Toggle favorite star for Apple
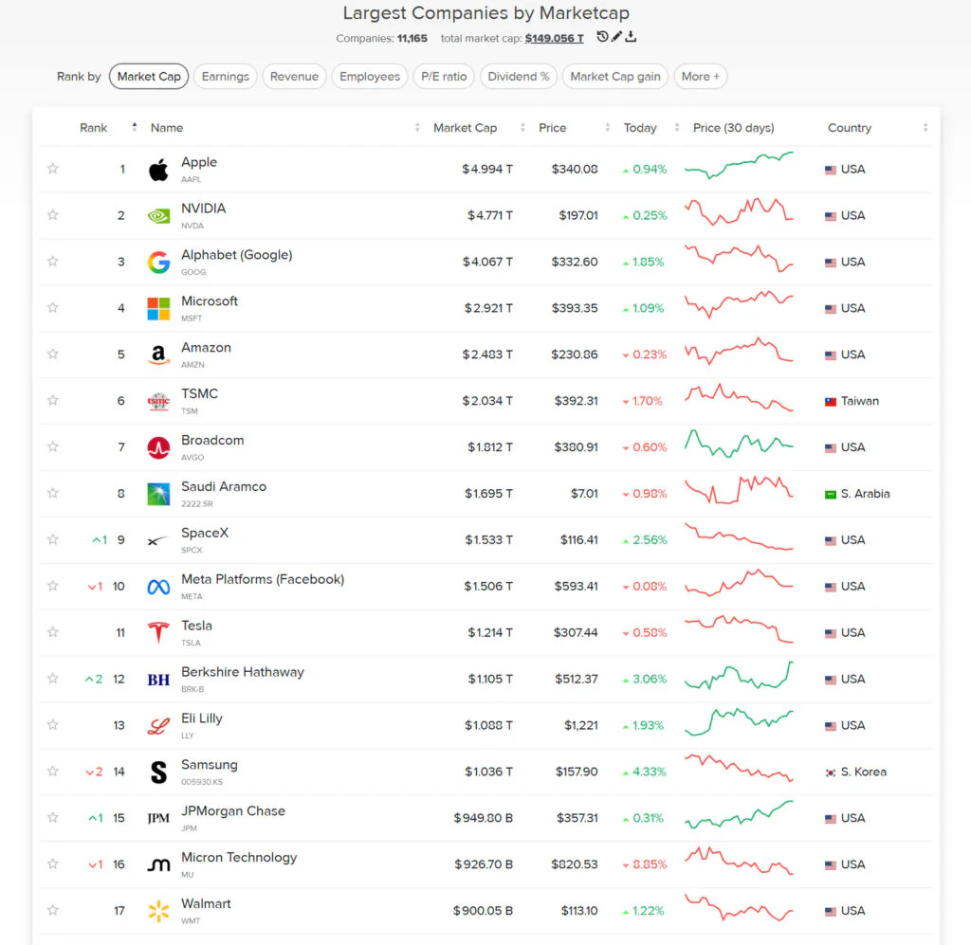Screen dimensions: 971x945 coord(53,169)
